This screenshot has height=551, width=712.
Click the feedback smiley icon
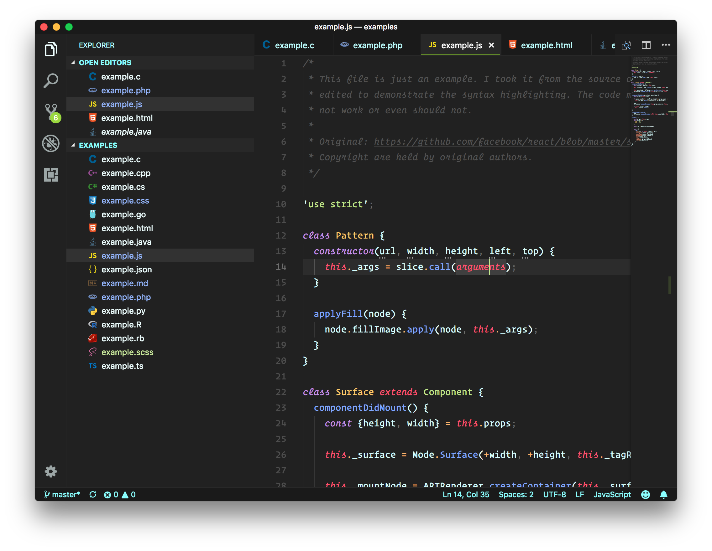[x=645, y=494]
